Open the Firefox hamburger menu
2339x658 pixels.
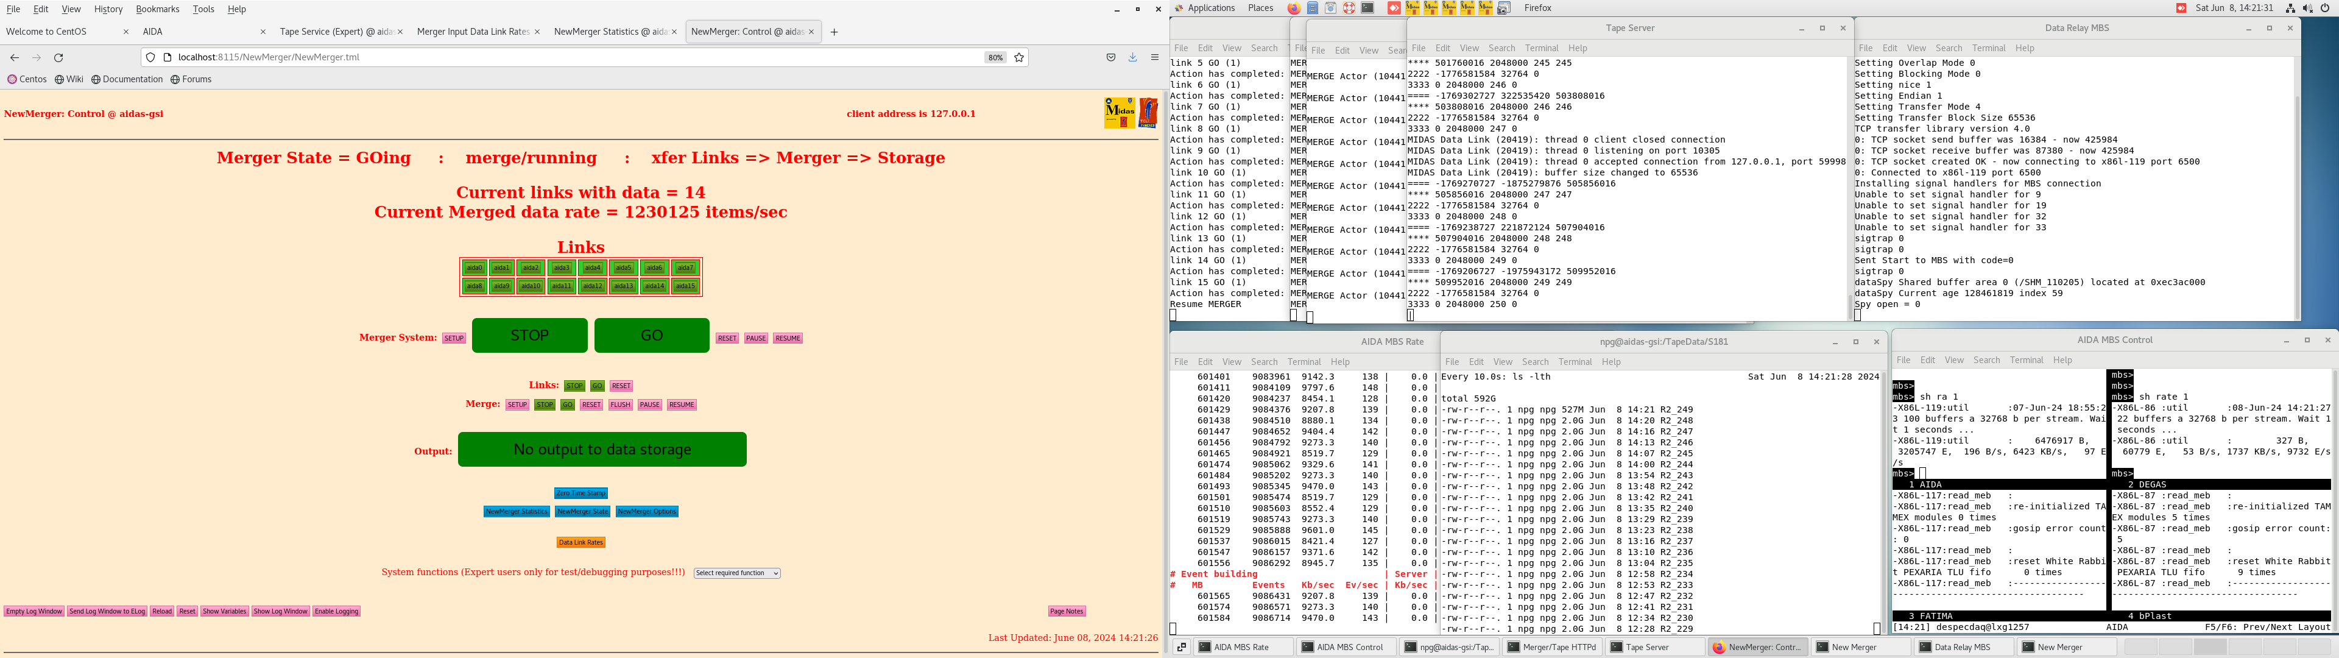pyautogui.click(x=1155, y=57)
